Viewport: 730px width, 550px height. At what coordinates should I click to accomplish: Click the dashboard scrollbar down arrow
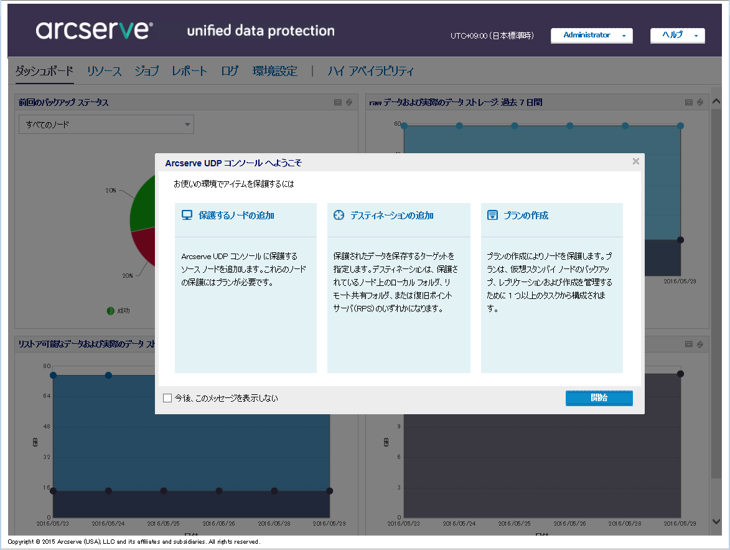(x=716, y=521)
